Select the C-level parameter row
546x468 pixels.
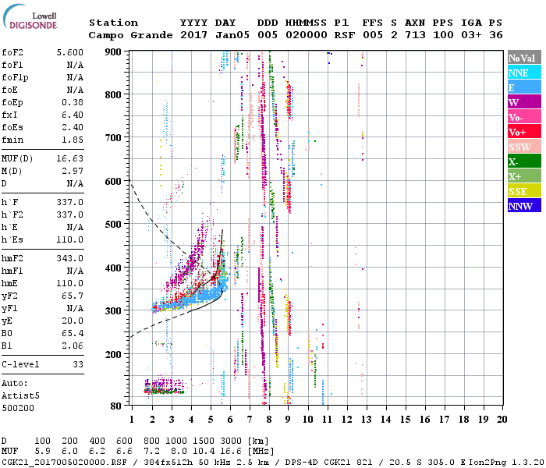click(x=43, y=364)
